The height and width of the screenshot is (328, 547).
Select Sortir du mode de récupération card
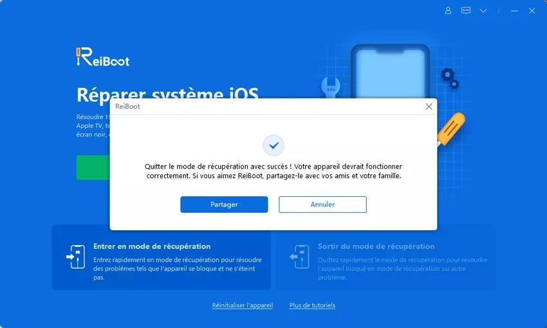pos(385,257)
